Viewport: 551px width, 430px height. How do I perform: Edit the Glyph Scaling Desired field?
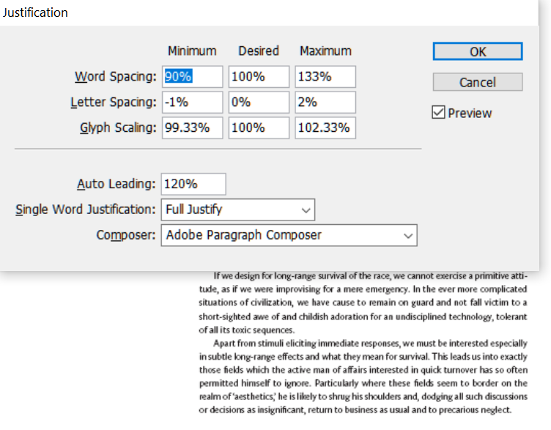[259, 128]
